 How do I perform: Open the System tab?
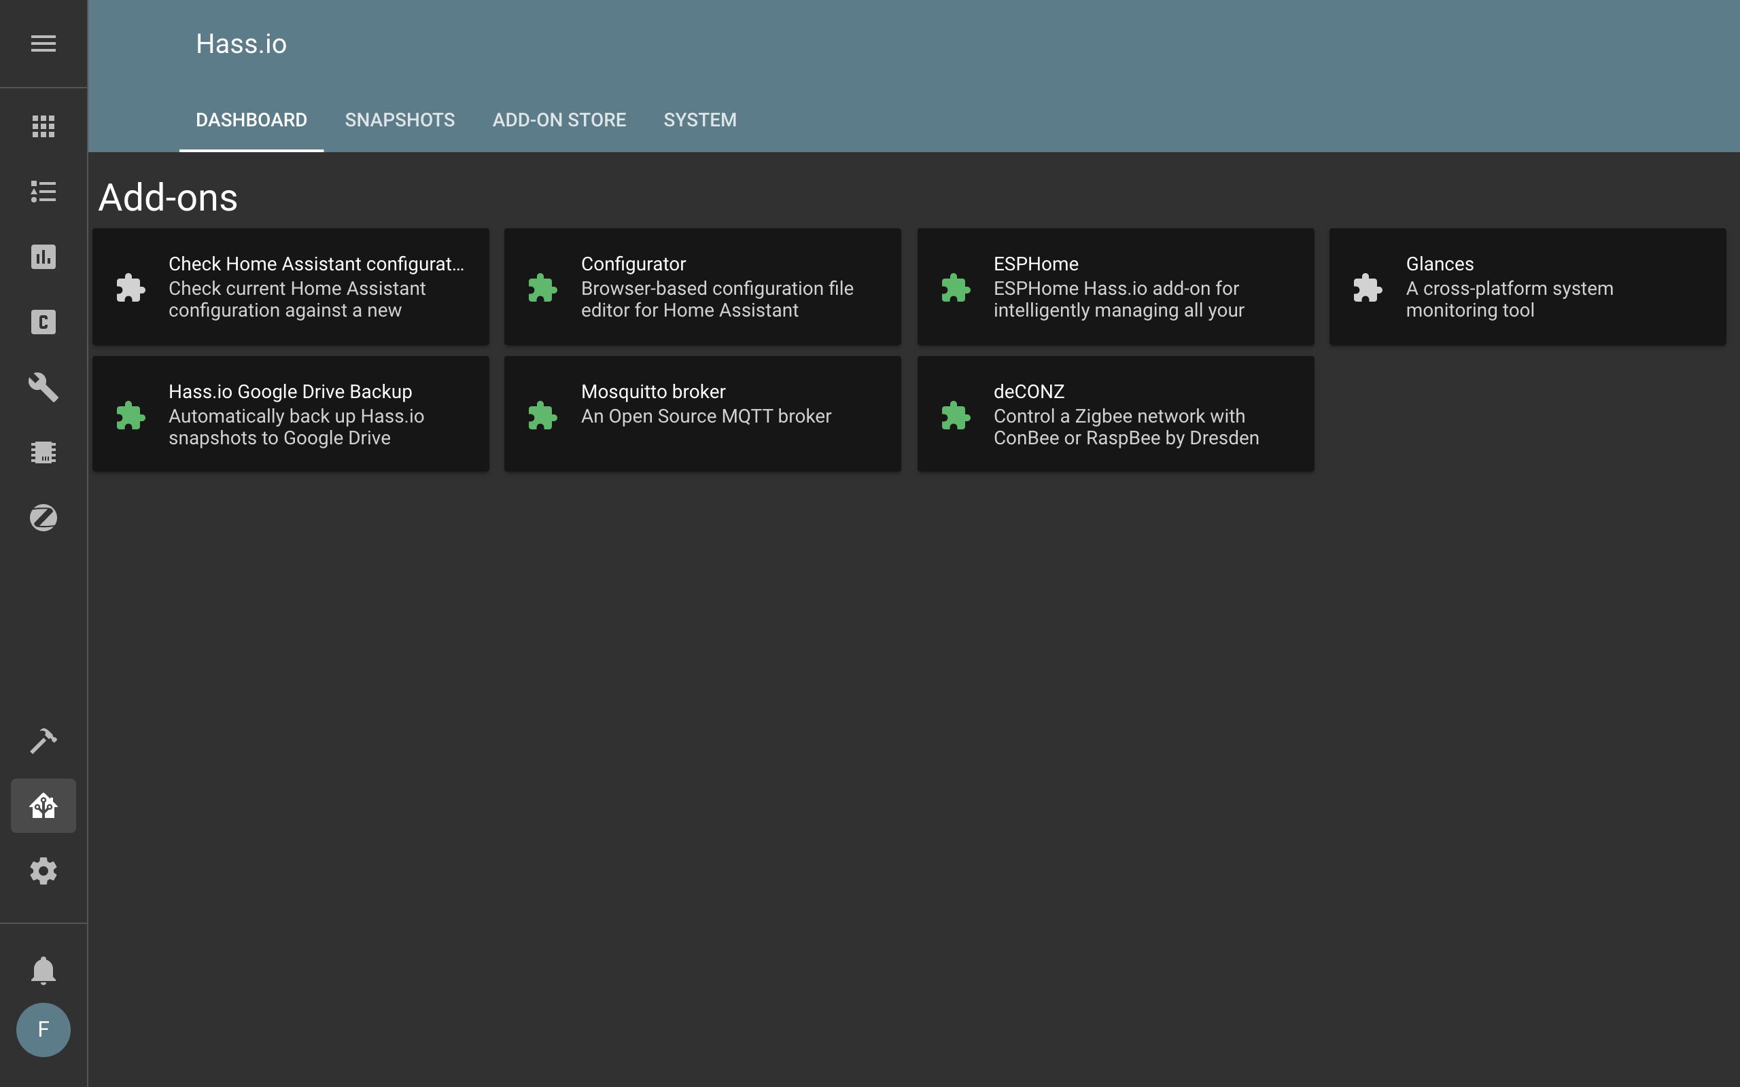(x=699, y=120)
